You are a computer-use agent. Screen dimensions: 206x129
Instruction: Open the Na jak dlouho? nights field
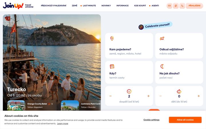(179, 72)
